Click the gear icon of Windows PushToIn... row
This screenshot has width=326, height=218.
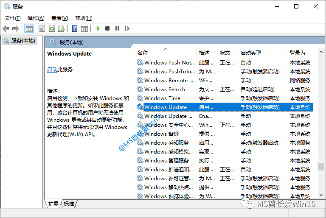coord(140,71)
